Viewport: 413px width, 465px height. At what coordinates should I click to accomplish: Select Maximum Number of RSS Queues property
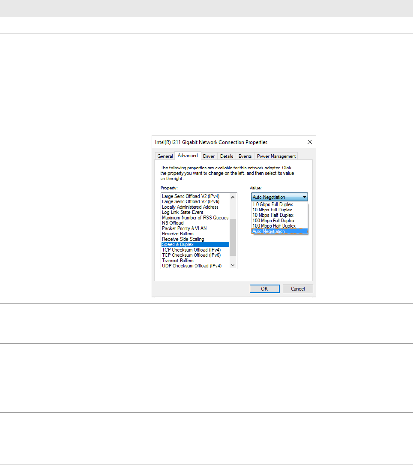click(195, 218)
